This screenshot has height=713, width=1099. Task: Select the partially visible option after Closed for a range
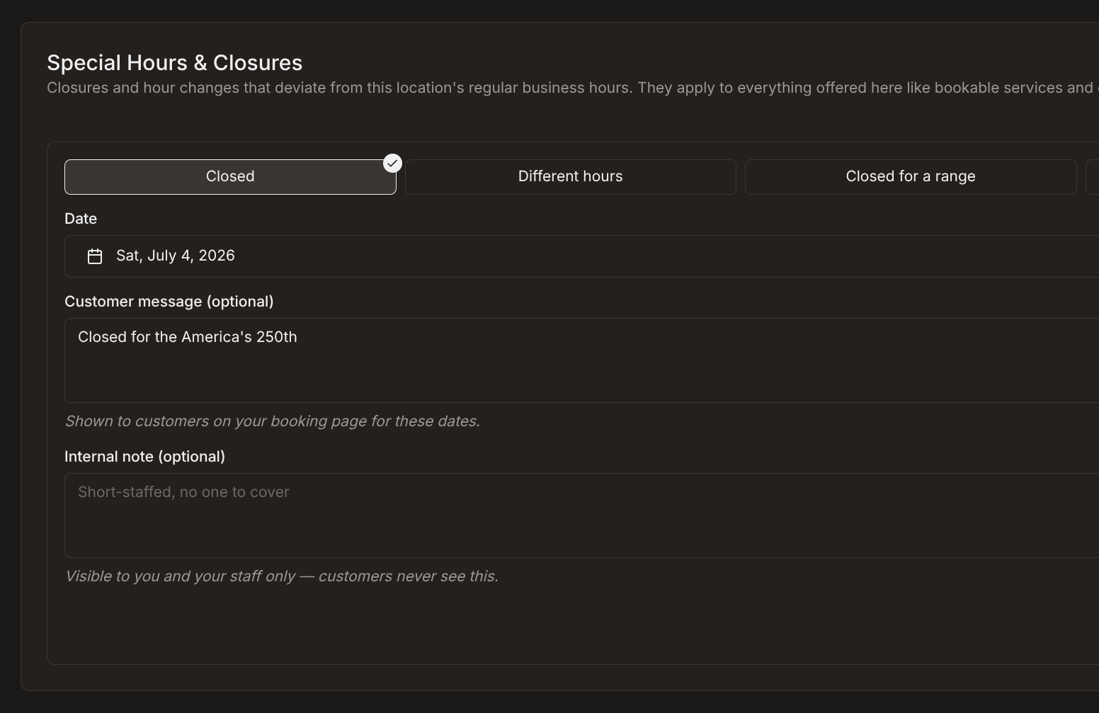pyautogui.click(x=1093, y=177)
